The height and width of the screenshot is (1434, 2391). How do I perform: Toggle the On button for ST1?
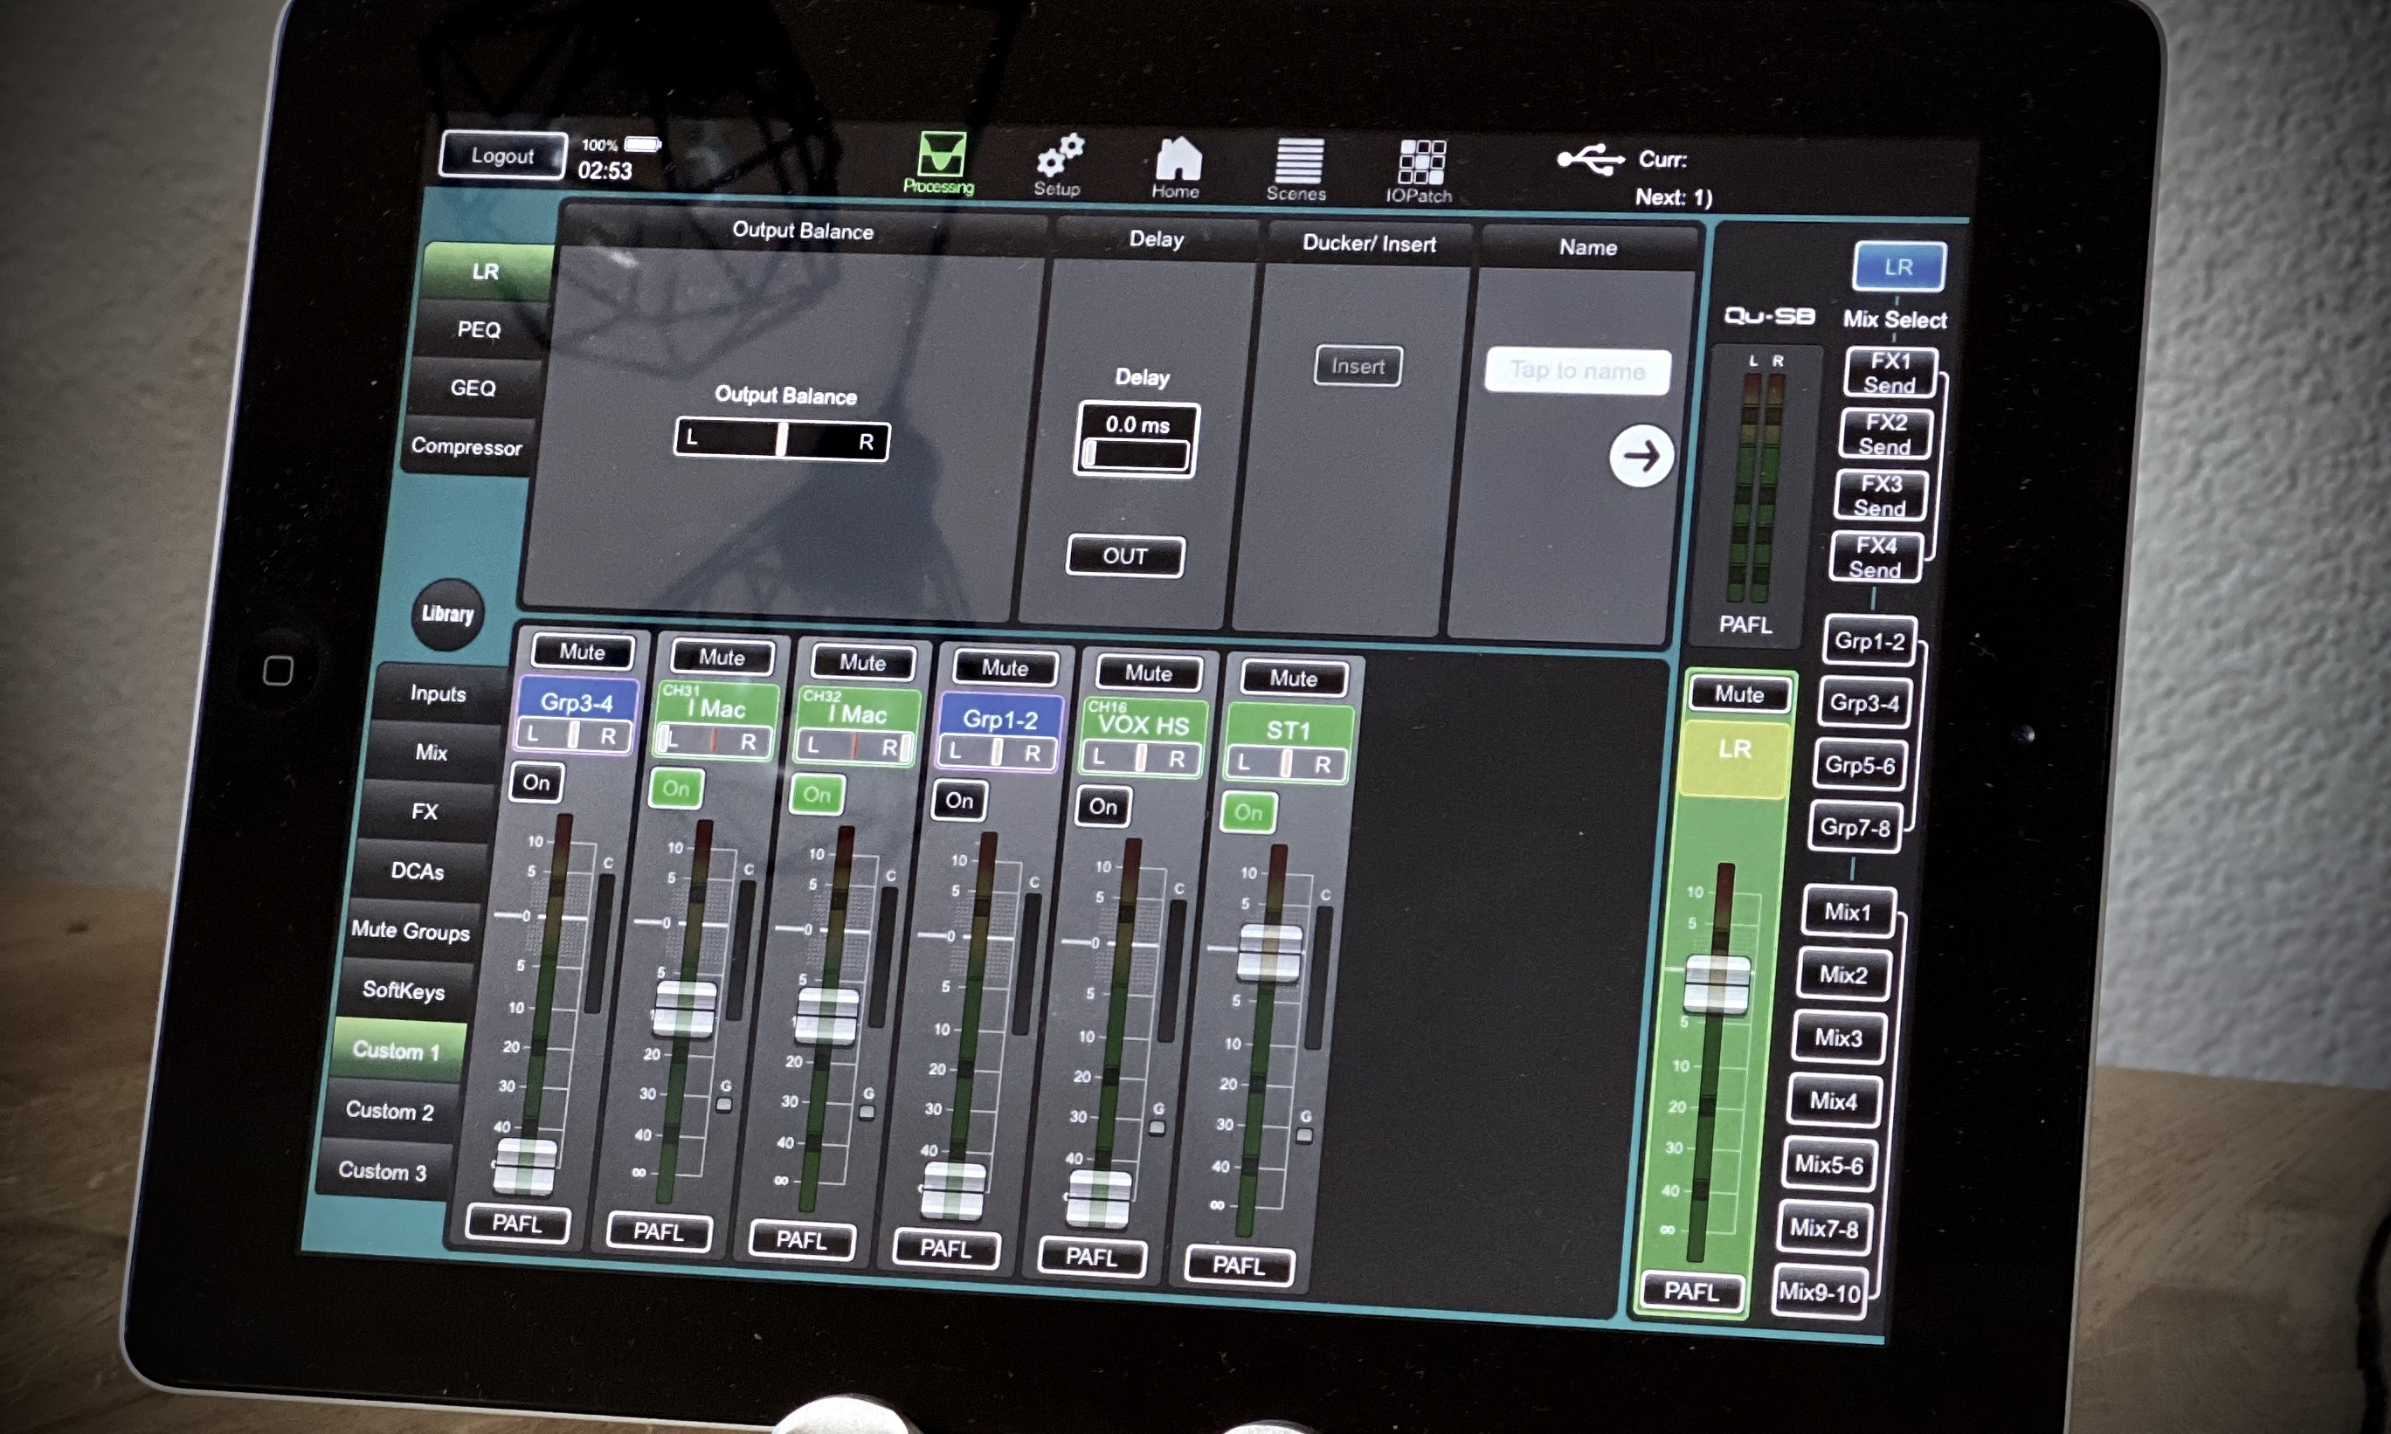[1247, 813]
